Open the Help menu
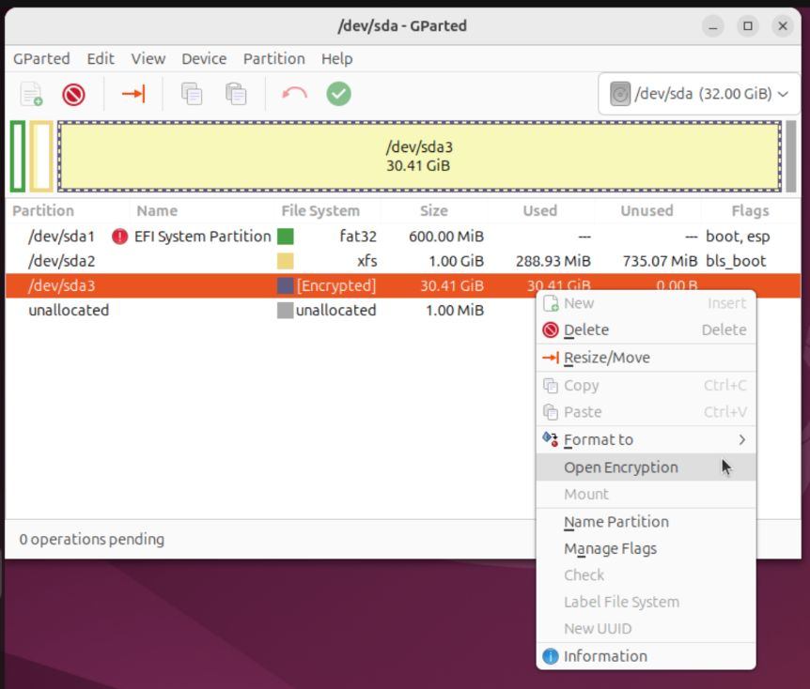This screenshot has width=810, height=689. coord(336,59)
